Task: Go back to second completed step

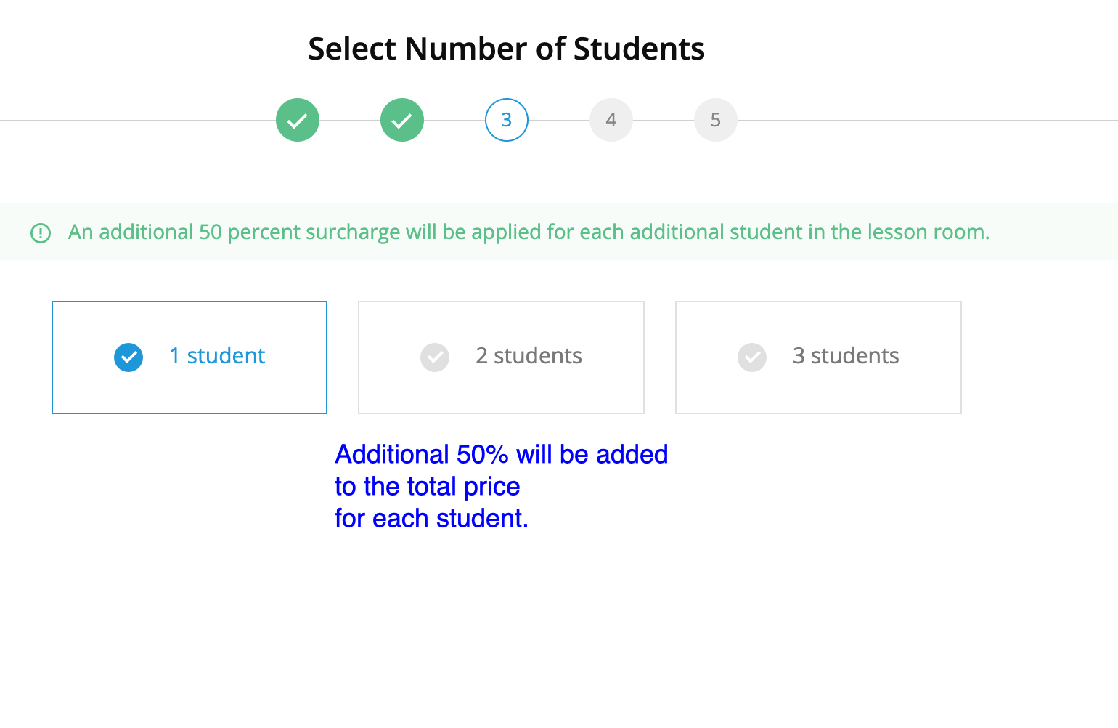Action: click(x=402, y=120)
